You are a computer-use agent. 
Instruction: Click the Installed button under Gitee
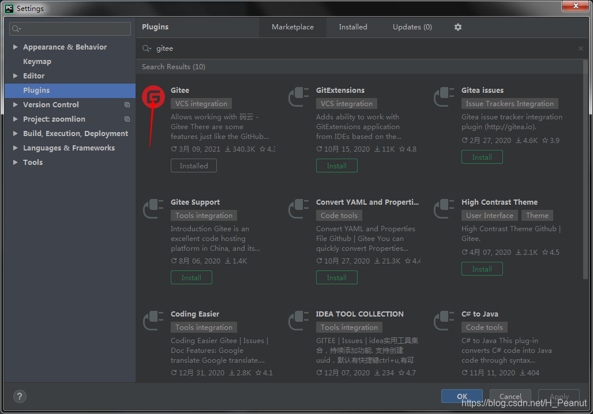click(194, 165)
